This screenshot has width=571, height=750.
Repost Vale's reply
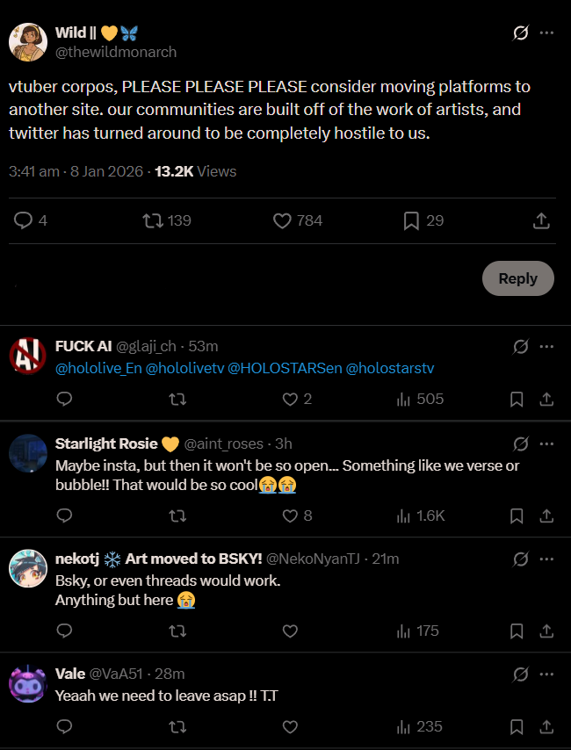coord(177,726)
